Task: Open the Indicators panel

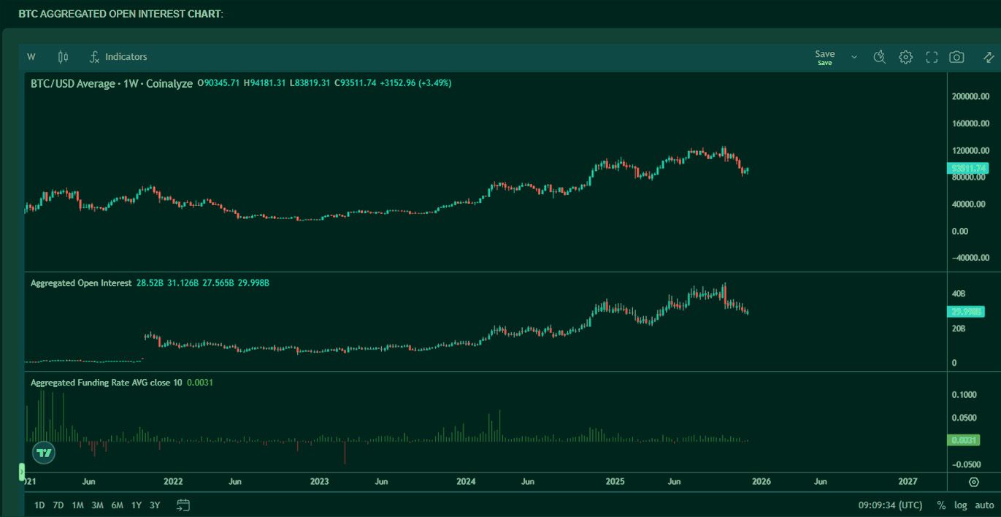Action: tap(118, 56)
